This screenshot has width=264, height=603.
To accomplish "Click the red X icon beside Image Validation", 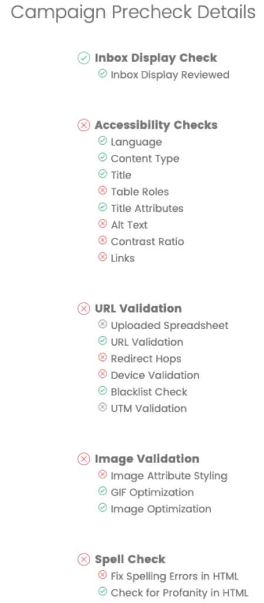I will tap(83, 459).
